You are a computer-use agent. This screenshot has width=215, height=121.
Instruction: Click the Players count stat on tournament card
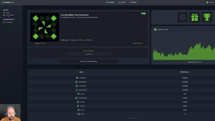click(65, 40)
